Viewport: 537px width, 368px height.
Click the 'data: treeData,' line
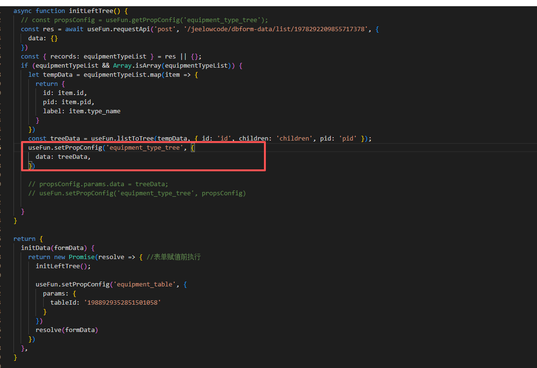coord(63,157)
